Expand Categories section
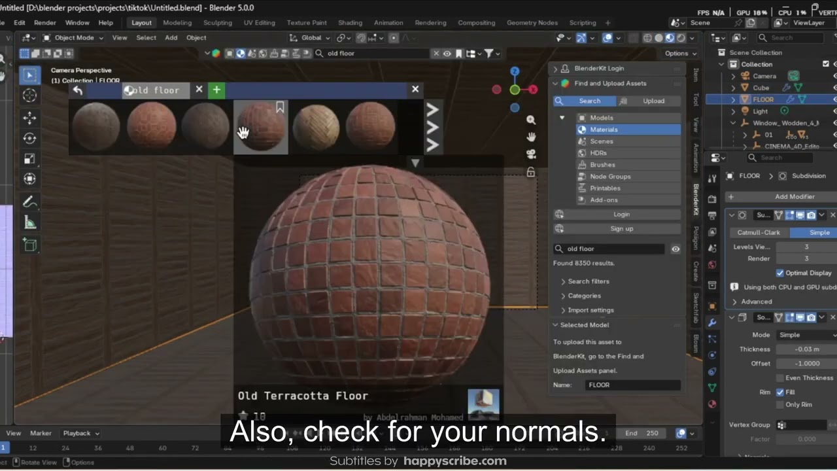This screenshot has height=471, width=837. [x=584, y=296]
